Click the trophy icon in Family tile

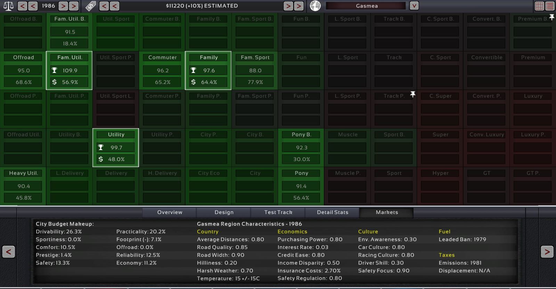(x=194, y=71)
